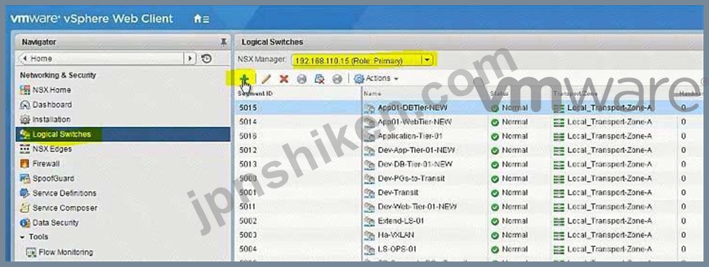This screenshot has width=709, height=267.
Task: Click the green plus add logical switch icon
Action: [245, 79]
